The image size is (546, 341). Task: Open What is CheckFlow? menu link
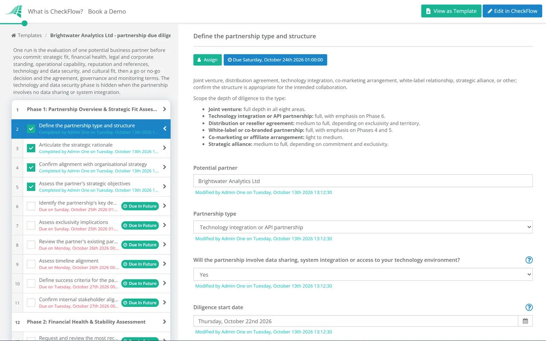55,12
